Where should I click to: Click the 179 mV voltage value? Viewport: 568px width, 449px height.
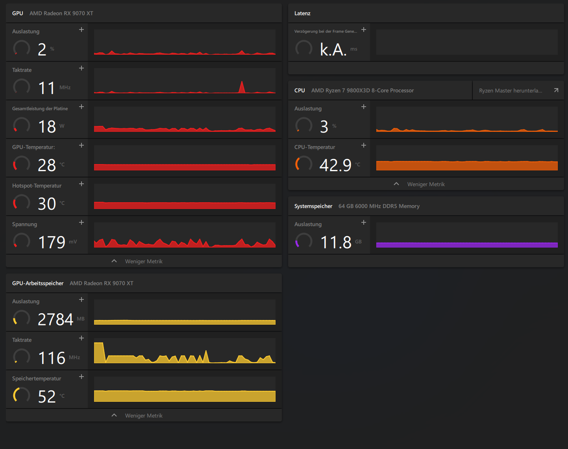[52, 242]
